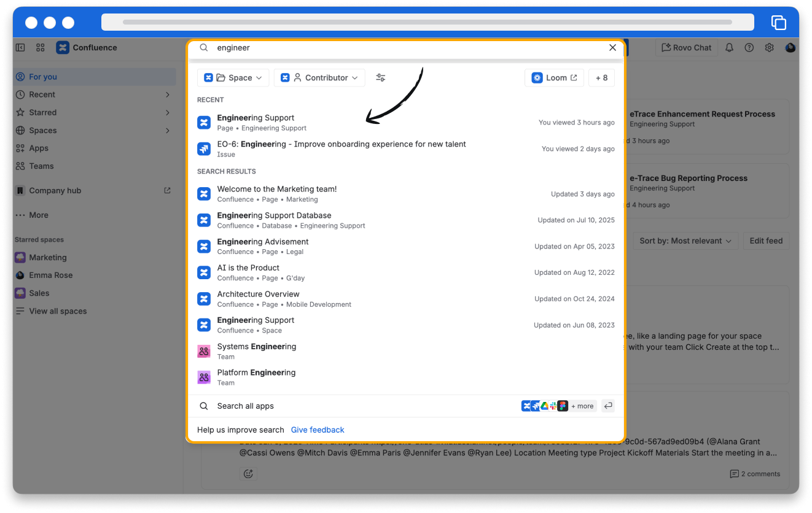Select Starred in the sidebar
The image size is (812, 513).
95,112
